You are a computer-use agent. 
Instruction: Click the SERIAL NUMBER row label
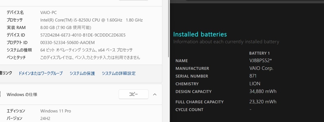[192, 76]
